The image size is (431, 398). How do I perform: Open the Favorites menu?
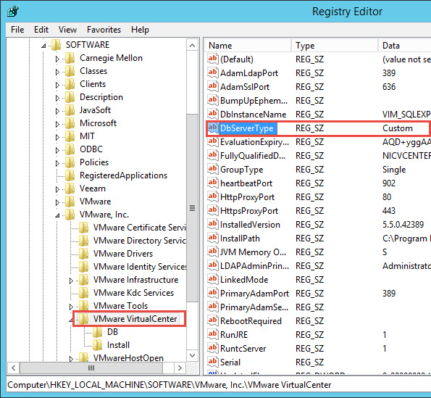pyautogui.click(x=104, y=30)
